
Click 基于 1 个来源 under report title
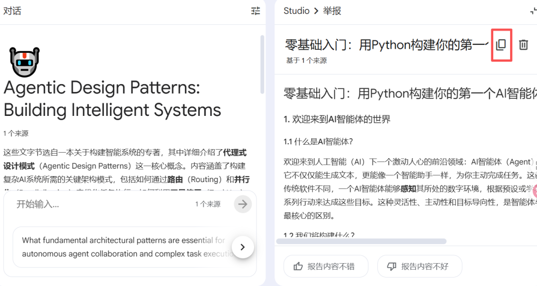pos(306,60)
